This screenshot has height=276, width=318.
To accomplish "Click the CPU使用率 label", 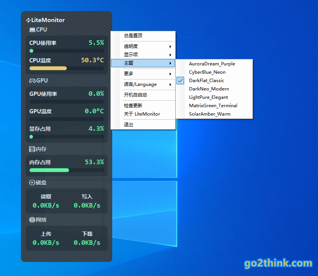I will (43, 43).
